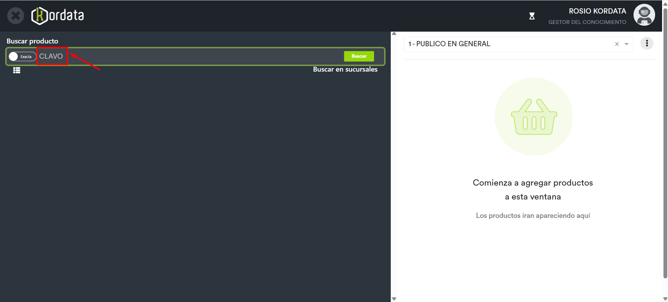Screen dimensions: 668x302
Task: Clear the selected customer with the x icon
Action: [617, 44]
